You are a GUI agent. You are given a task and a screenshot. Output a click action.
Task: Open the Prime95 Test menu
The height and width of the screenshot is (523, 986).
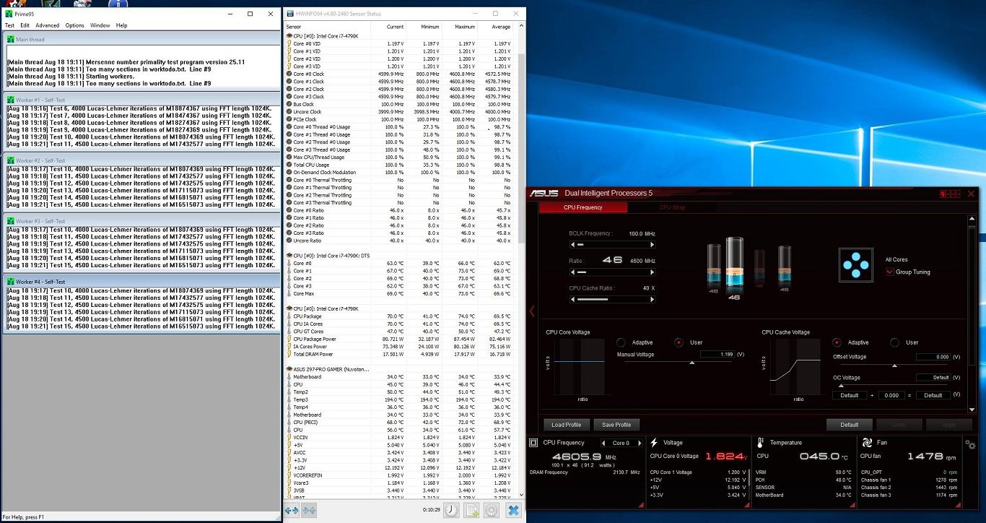click(x=10, y=25)
